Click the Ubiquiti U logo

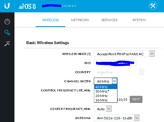click(x=7, y=6)
